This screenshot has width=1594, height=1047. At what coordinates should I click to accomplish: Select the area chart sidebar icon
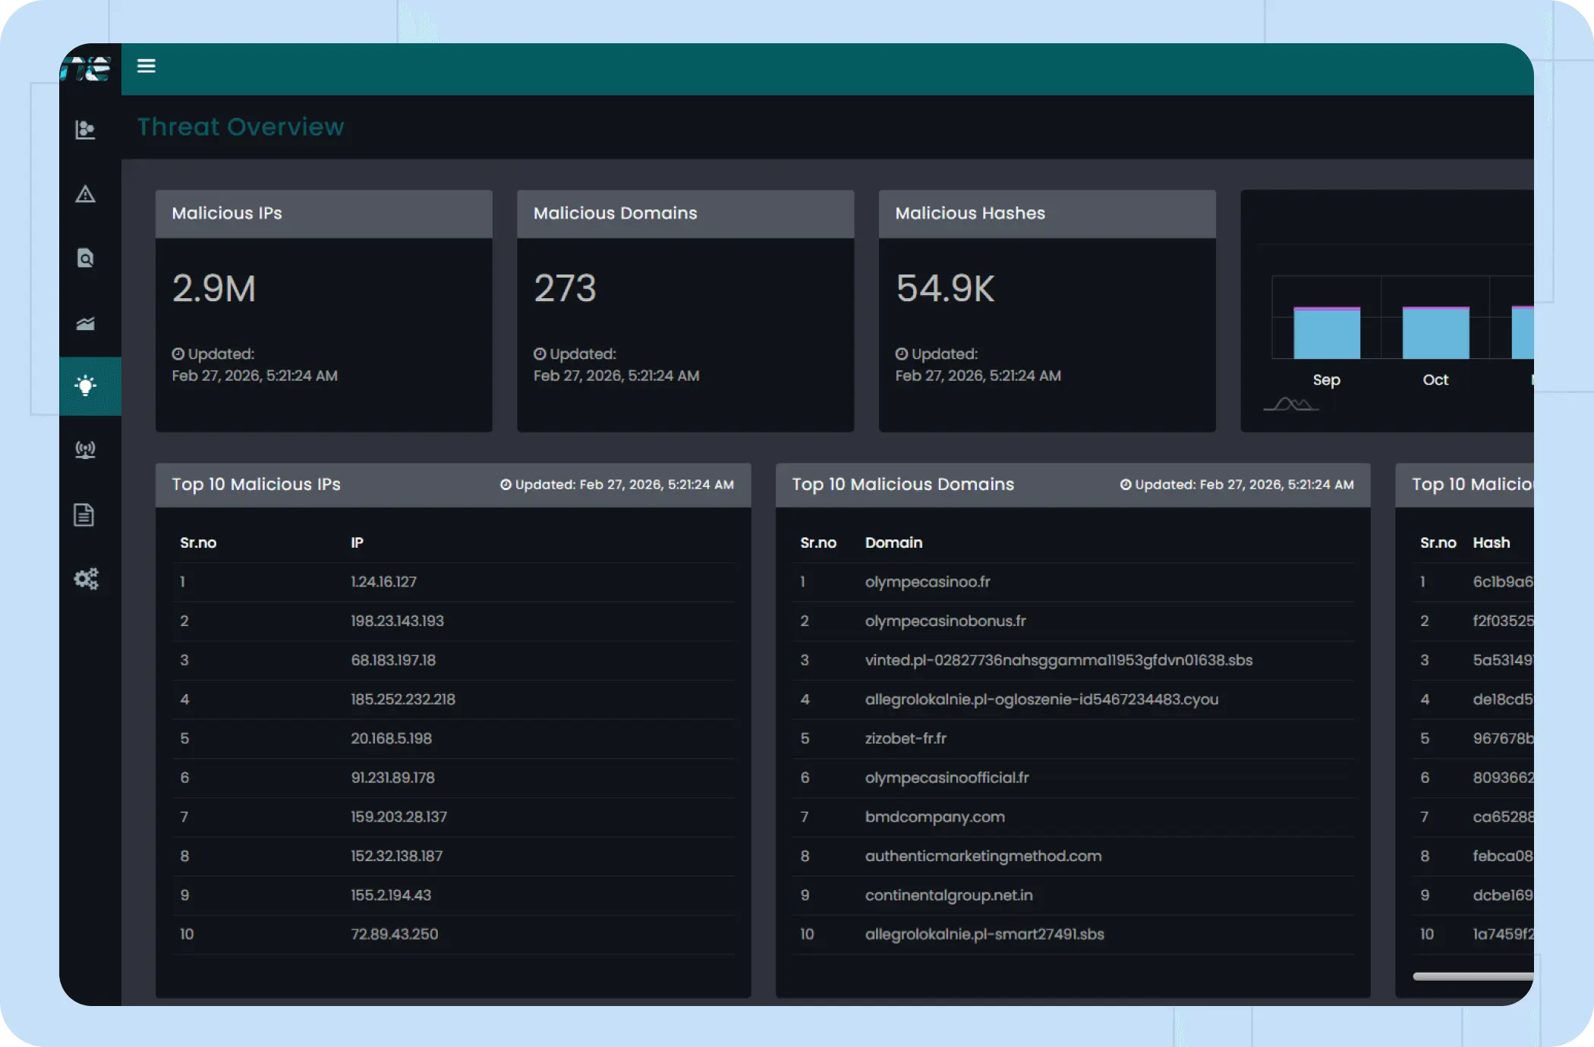pyautogui.click(x=86, y=324)
